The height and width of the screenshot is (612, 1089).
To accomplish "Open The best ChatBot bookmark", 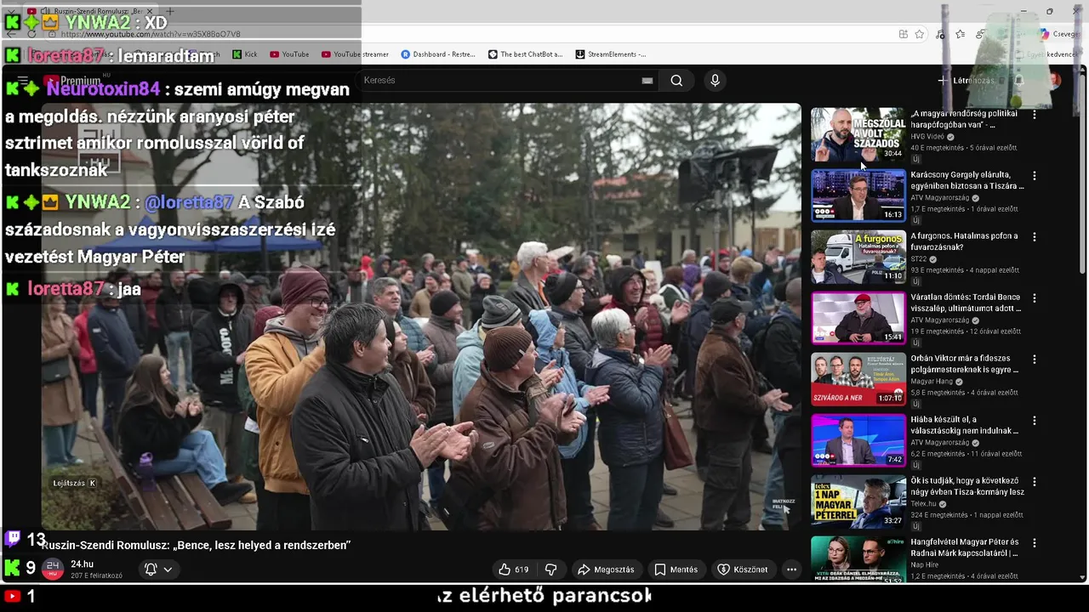I will click(x=525, y=54).
